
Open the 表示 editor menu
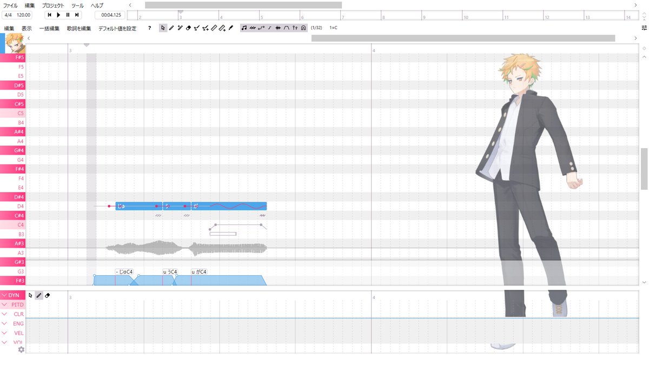[27, 28]
